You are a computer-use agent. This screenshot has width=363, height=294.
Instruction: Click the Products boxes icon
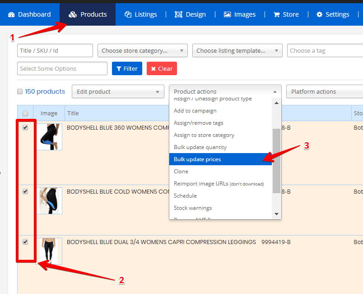(72, 14)
